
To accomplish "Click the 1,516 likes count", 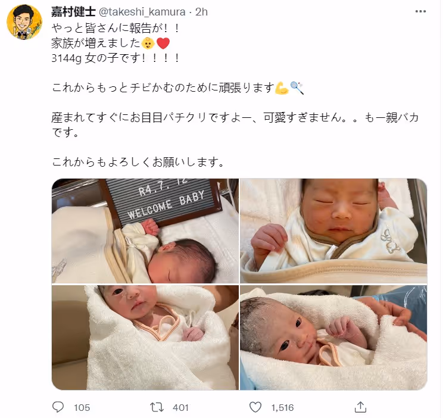I will click(x=282, y=407).
